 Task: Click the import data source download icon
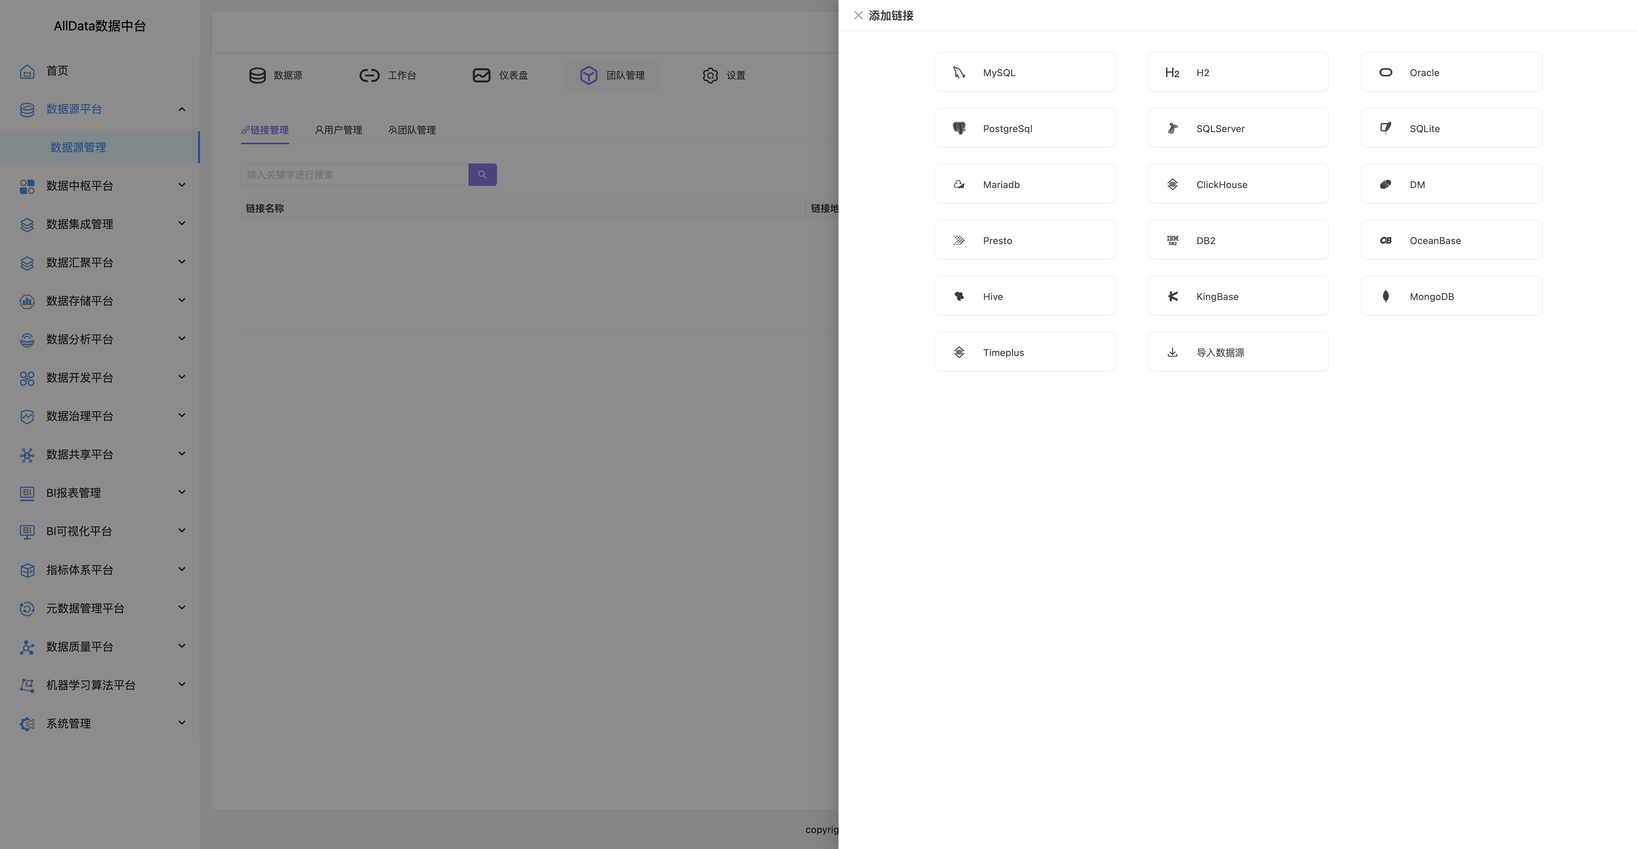click(1173, 352)
